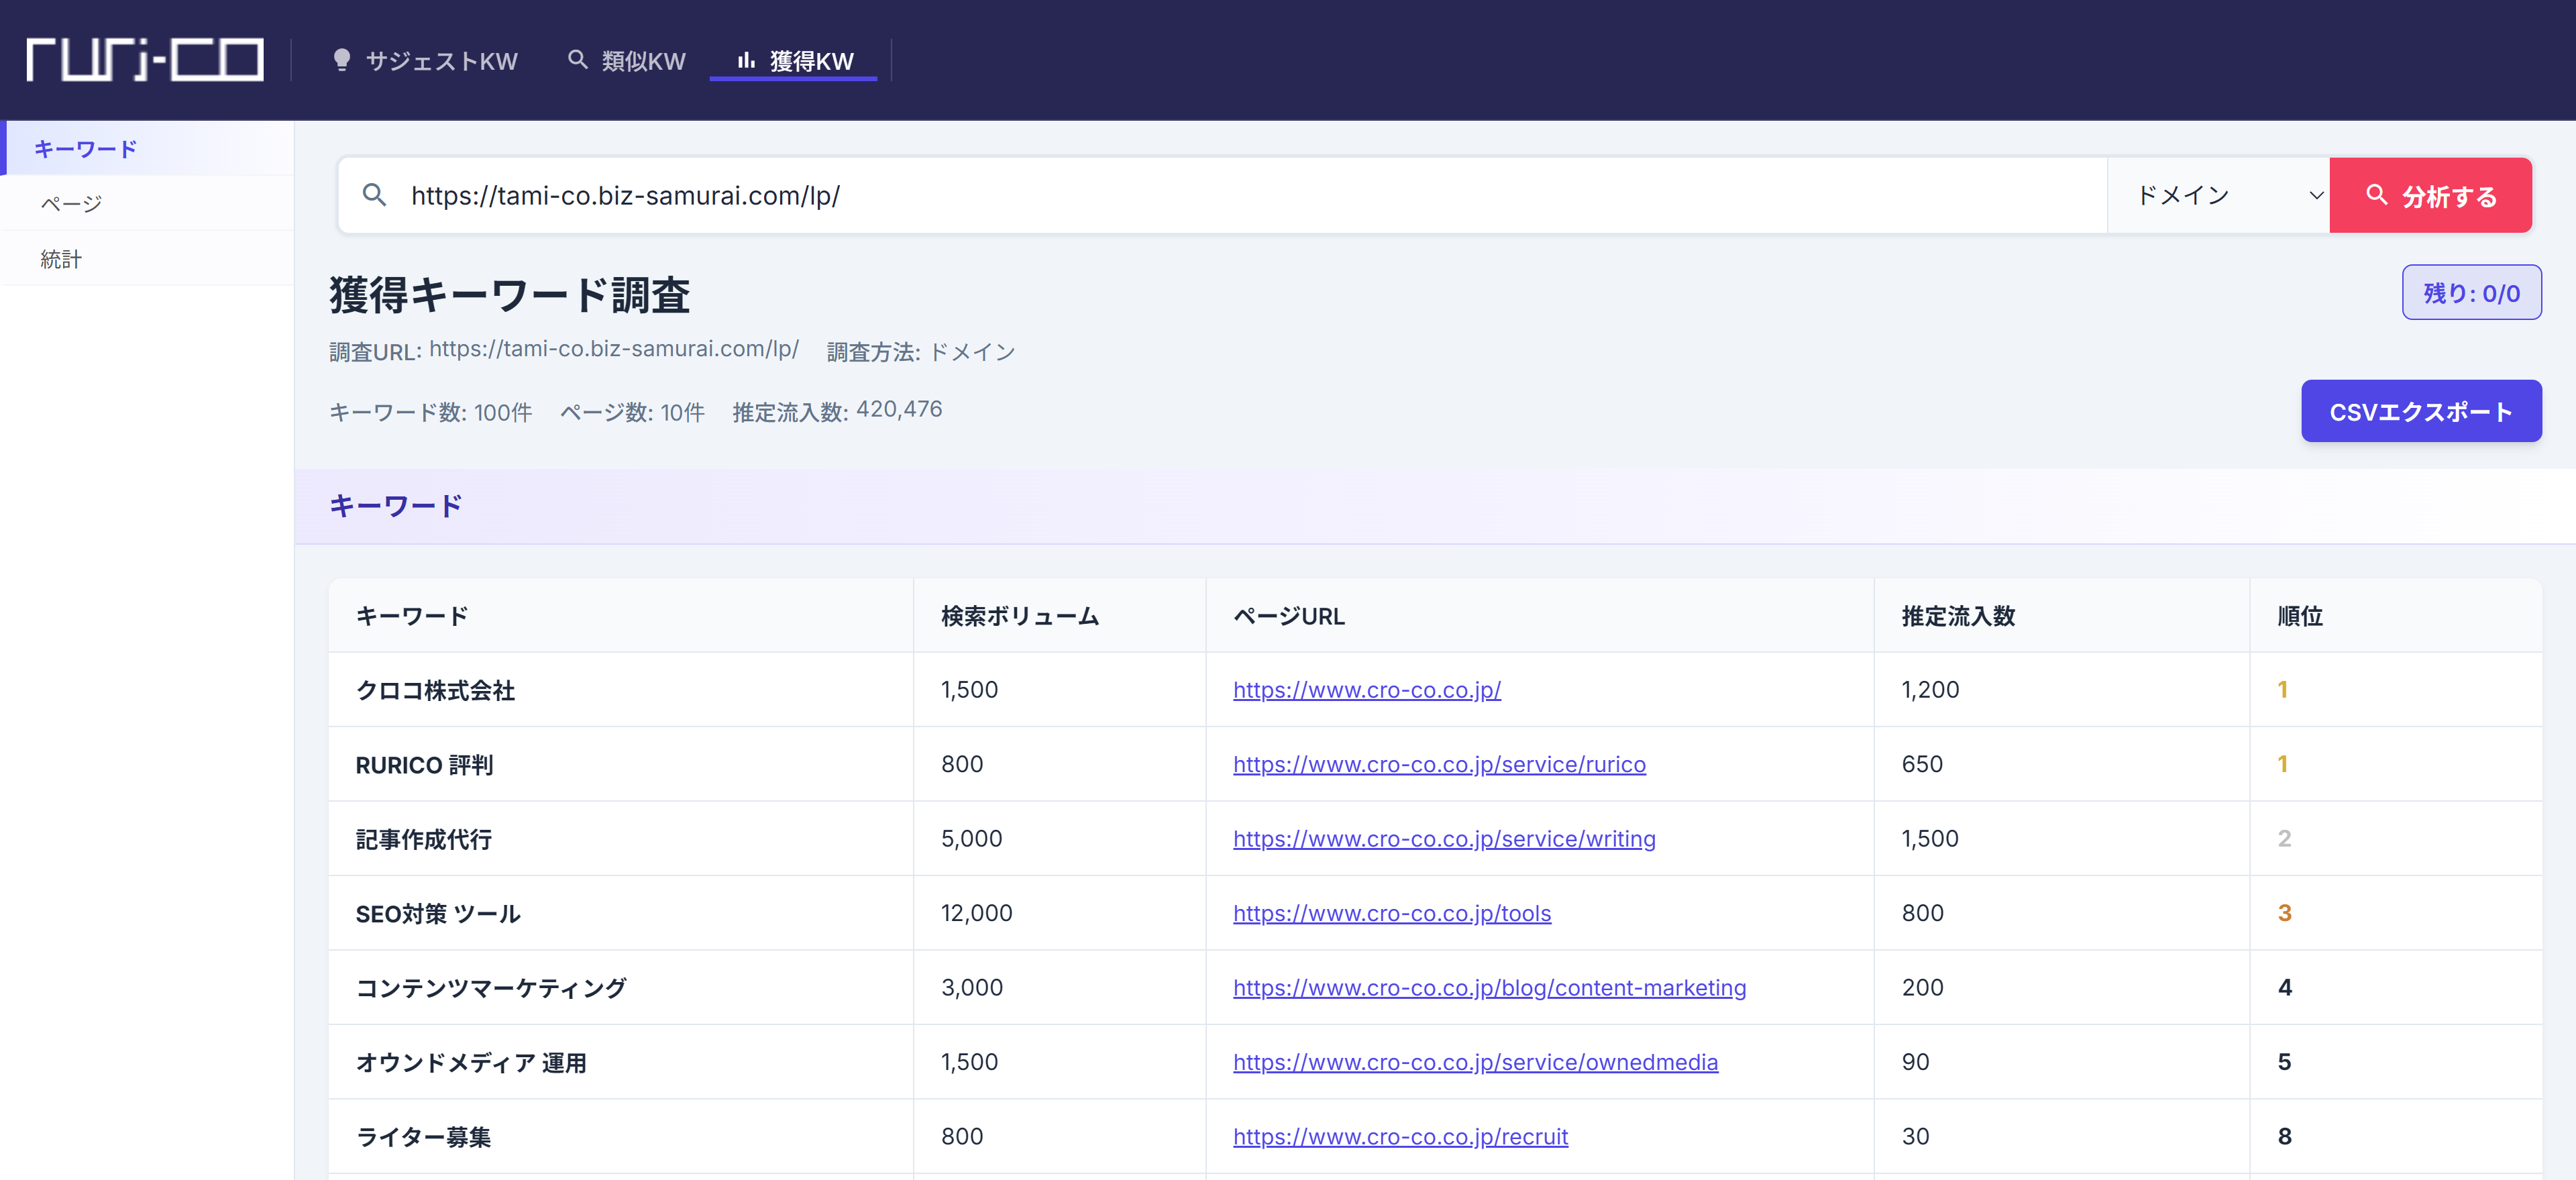Click the 分析する button
The image size is (2576, 1180).
coord(2430,195)
